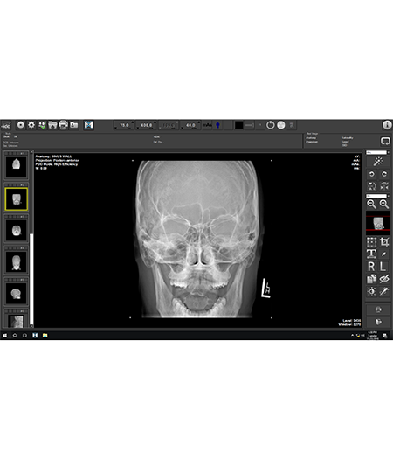Increase the 75.0 kV value arrow
This screenshot has width=393, height=459.
click(133, 122)
